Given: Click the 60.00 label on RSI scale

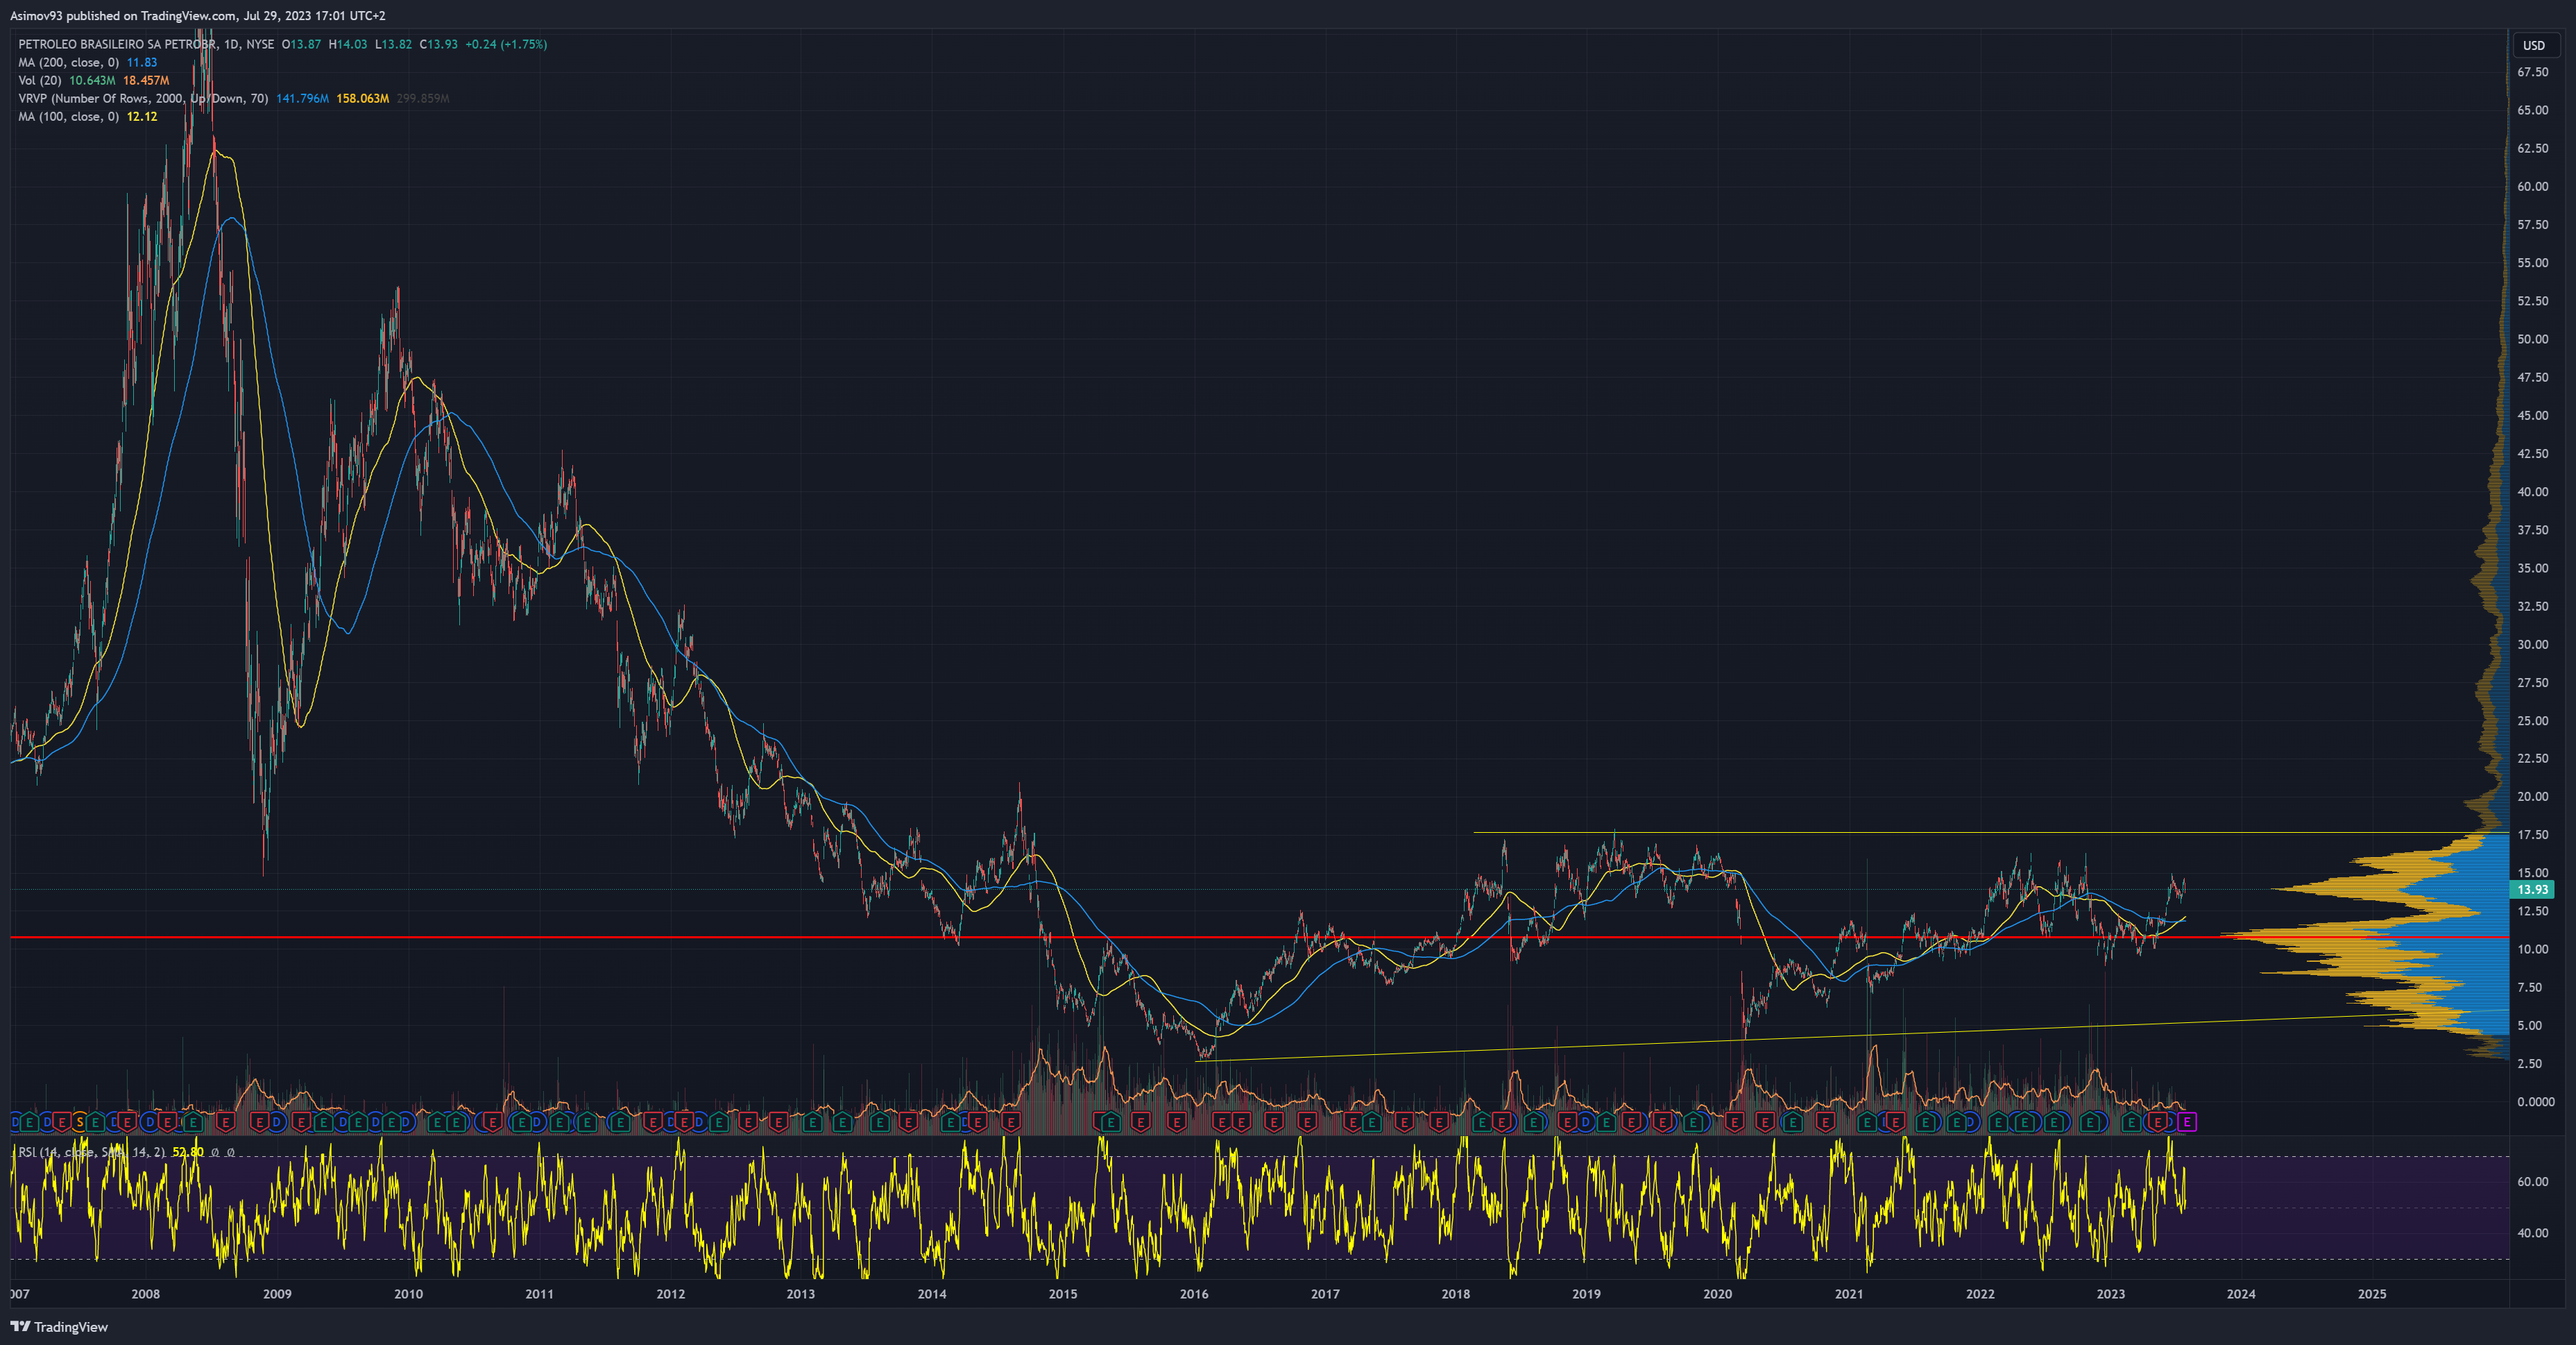Looking at the screenshot, I should click(2532, 1181).
